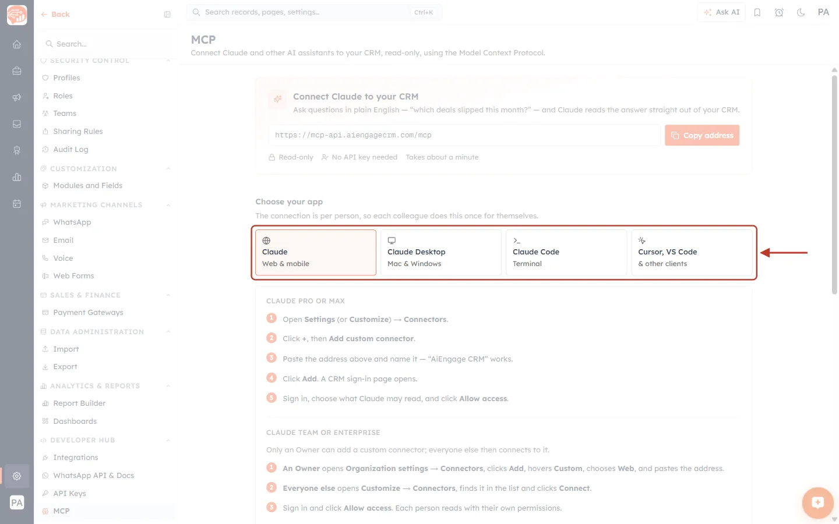Go Back from settings
This screenshot has height=524, width=839.
[55, 15]
